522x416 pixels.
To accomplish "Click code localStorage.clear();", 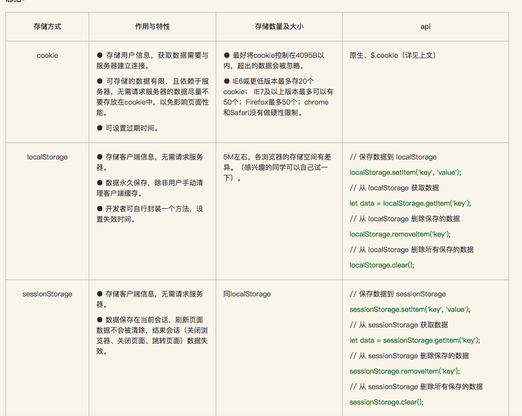I will coord(382,265).
